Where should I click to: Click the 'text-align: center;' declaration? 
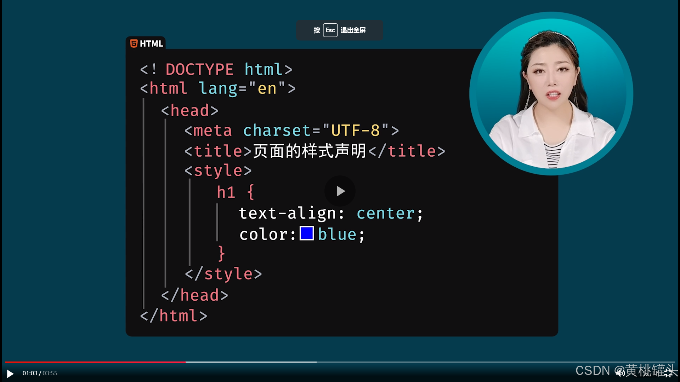tap(331, 214)
